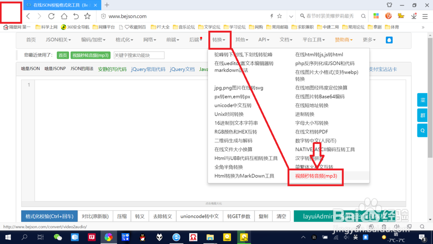
Task: Expand the 格式化 dropdown menu
Action: [x=124, y=40]
